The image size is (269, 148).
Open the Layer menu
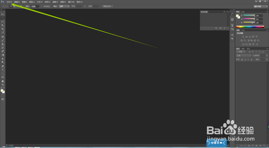tap(32, 2)
